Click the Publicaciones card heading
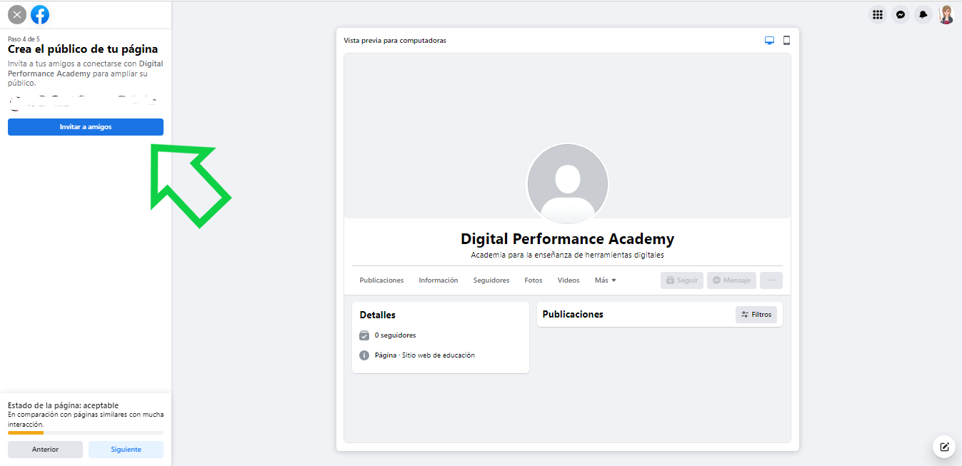962x466 pixels. point(573,314)
